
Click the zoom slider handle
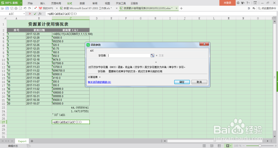tap(260, 146)
